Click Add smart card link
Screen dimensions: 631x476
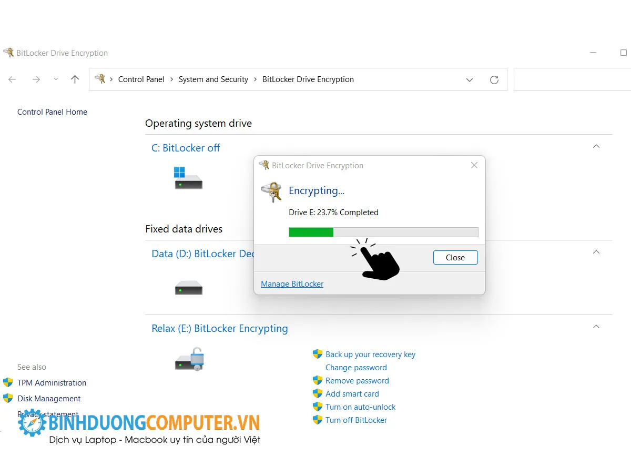pos(352,394)
